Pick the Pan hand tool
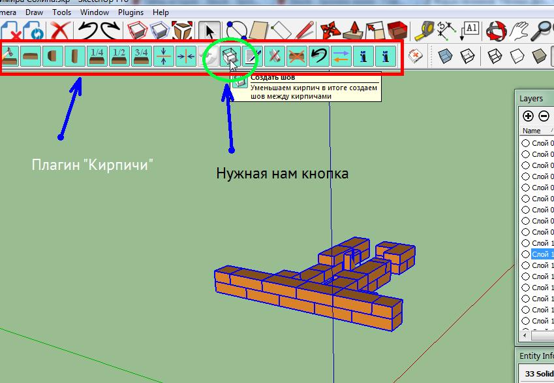The height and width of the screenshot is (383, 554). pyautogui.click(x=519, y=30)
